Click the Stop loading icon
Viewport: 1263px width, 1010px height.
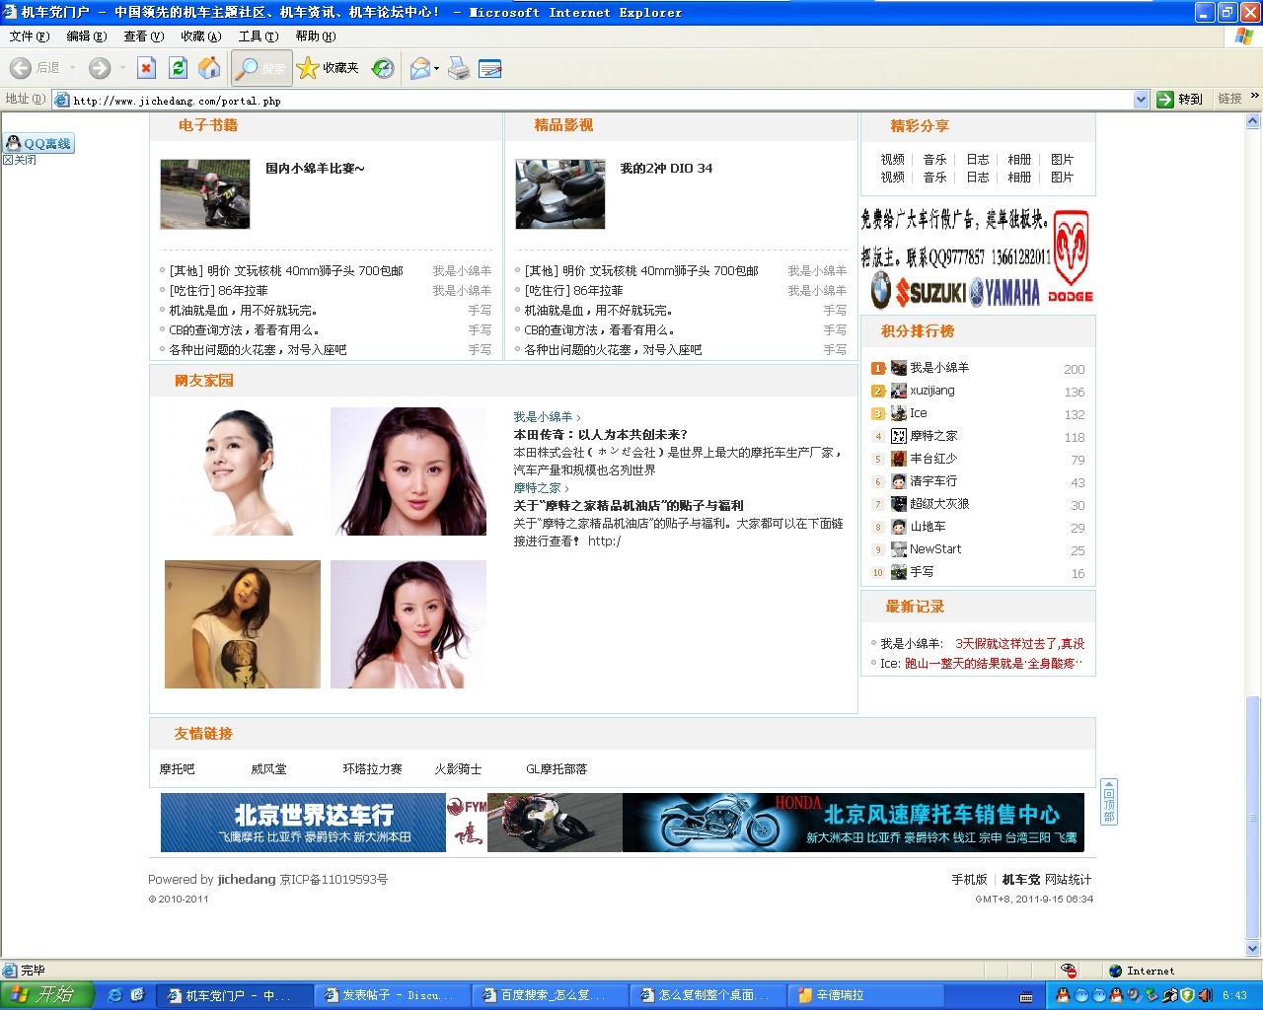click(146, 68)
